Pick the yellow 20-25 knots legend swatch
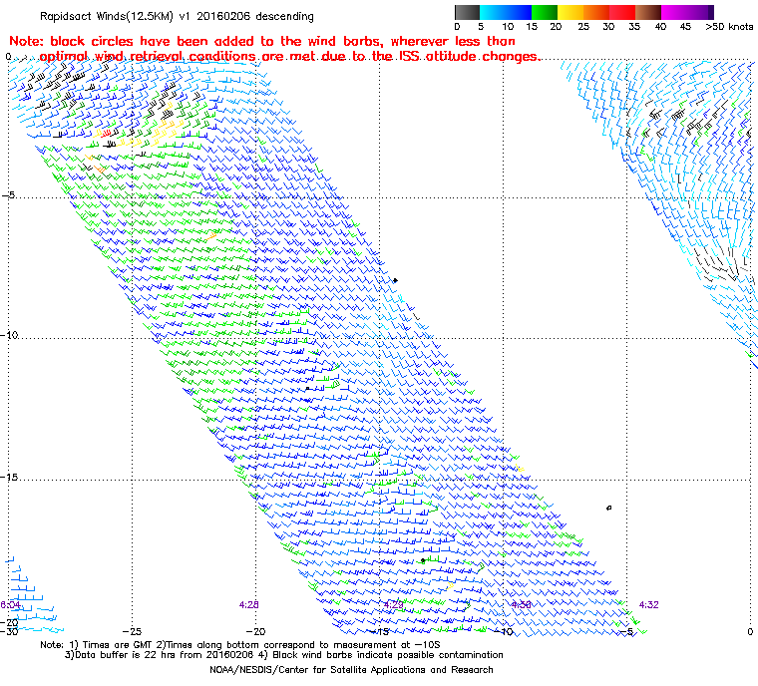Image resolution: width=758 pixels, height=686 pixels. [x=570, y=12]
